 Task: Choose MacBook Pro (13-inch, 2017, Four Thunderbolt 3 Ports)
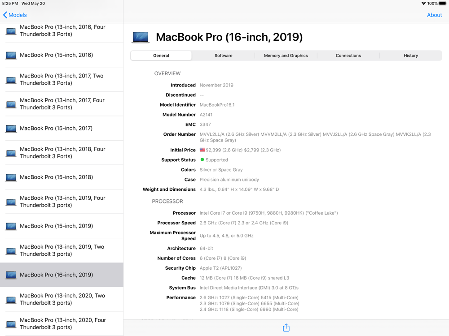tap(62, 104)
